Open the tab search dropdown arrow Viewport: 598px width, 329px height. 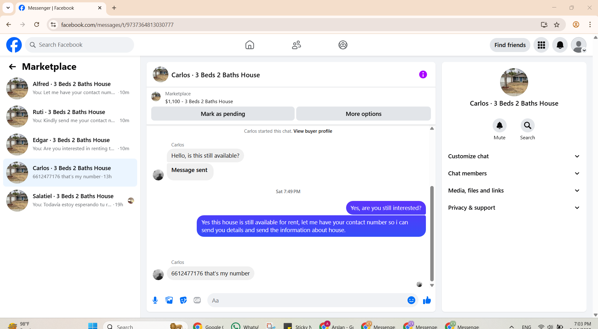coord(8,8)
